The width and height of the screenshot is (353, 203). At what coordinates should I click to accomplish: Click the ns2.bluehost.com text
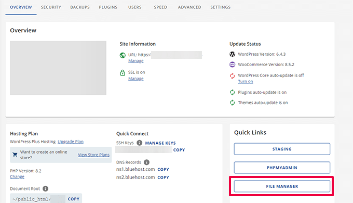[135, 177]
